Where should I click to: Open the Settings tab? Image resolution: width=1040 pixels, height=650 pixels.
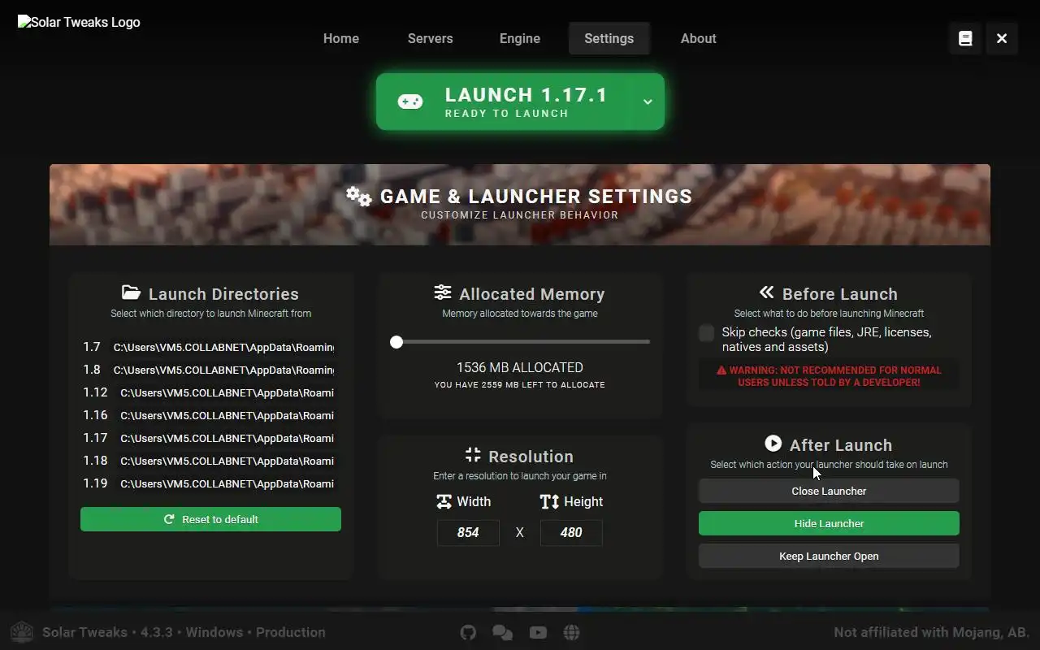609,38
